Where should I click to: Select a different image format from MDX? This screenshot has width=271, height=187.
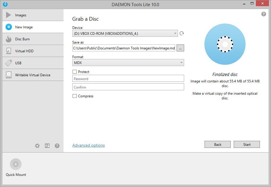pos(181,63)
